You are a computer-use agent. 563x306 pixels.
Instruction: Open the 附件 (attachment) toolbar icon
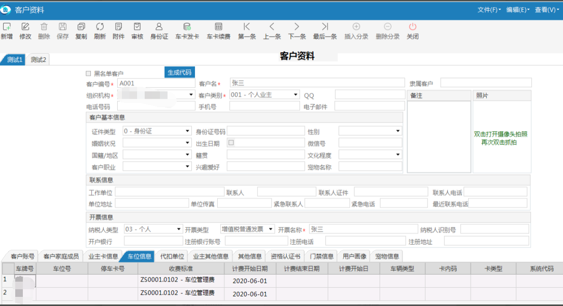click(x=118, y=27)
